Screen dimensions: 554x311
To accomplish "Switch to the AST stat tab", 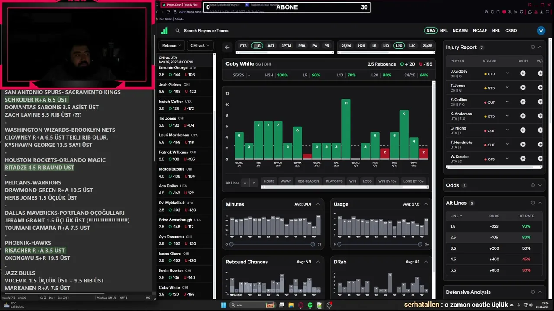I will pyautogui.click(x=271, y=46).
